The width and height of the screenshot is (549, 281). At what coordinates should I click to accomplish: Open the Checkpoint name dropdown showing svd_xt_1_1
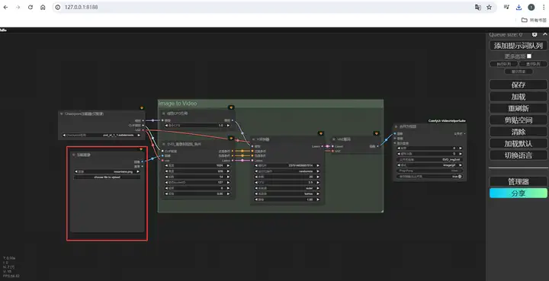(101, 135)
